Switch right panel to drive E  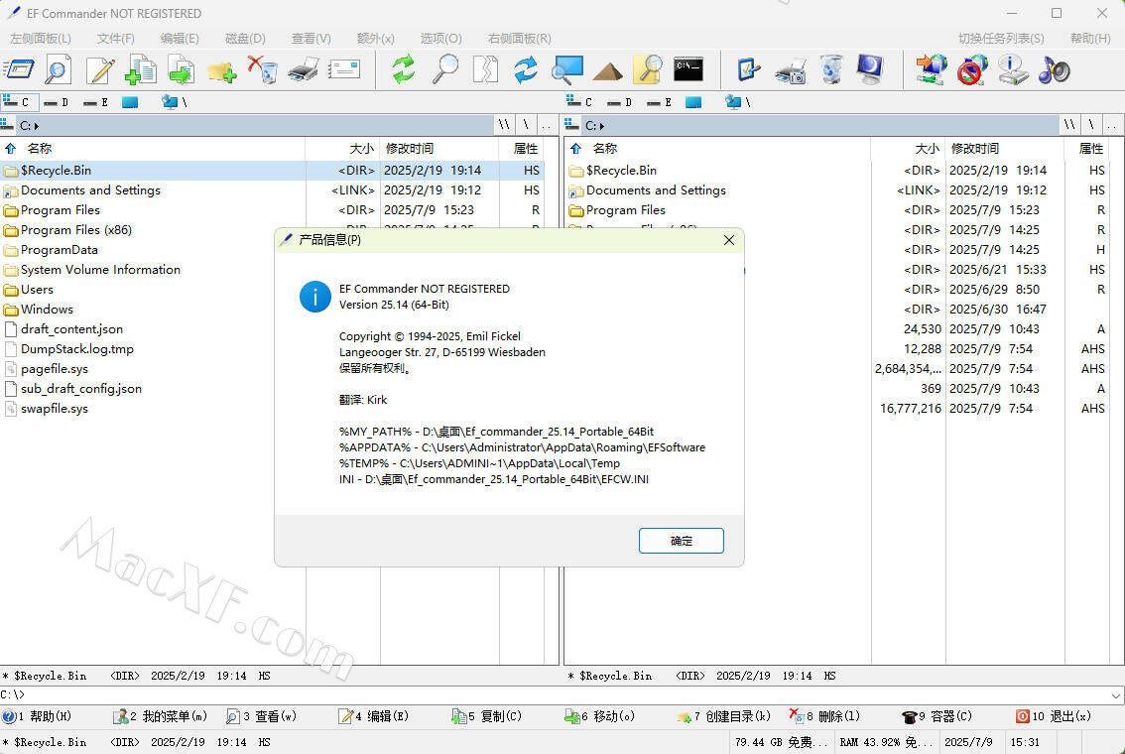(x=660, y=102)
